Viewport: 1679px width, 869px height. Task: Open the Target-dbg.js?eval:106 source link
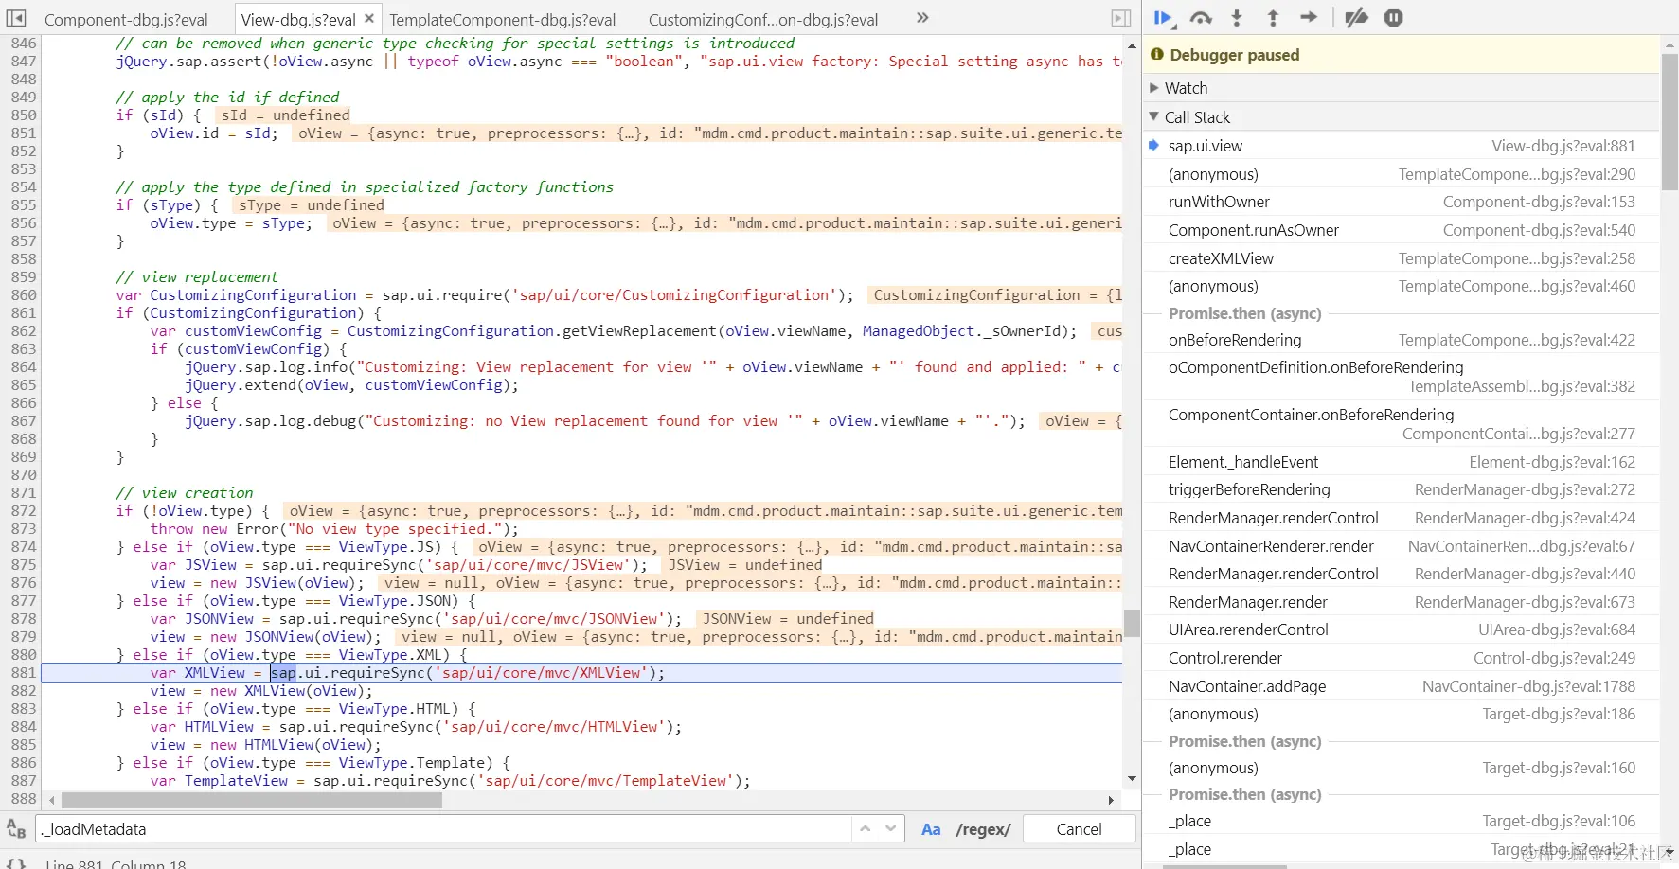[1559, 821]
